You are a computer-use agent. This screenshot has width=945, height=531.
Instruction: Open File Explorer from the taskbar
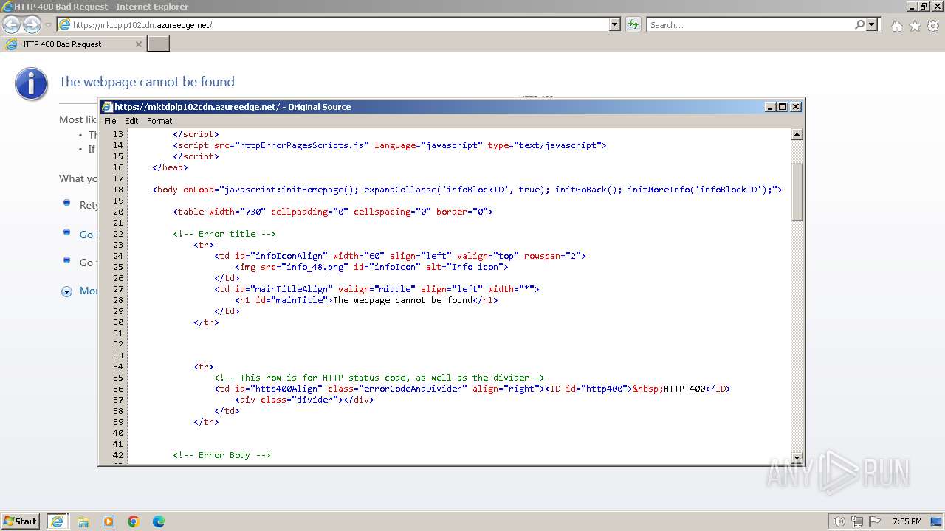tap(83, 521)
